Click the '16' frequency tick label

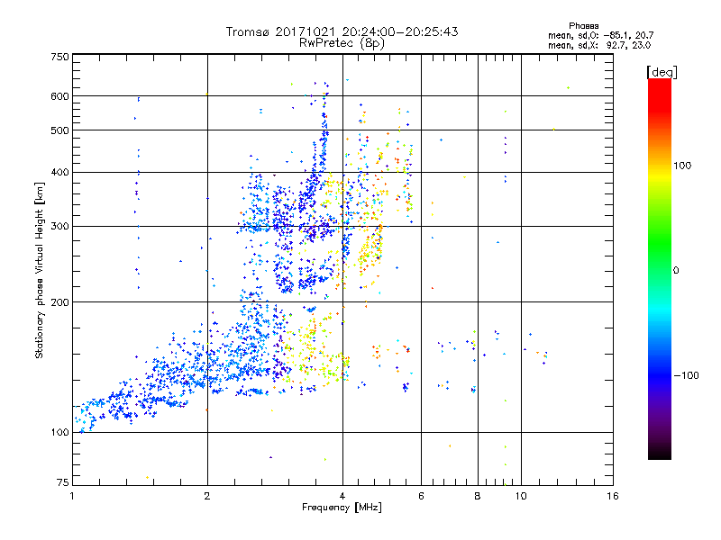613,496
